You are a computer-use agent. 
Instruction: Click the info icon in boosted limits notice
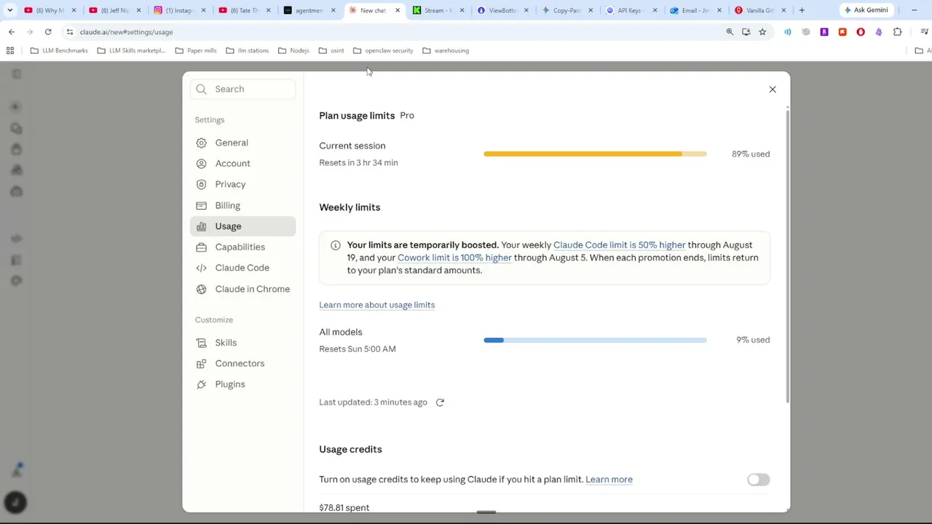(x=336, y=245)
